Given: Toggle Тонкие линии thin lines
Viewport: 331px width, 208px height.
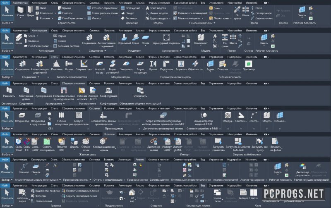Looking at the screenshot, I should click(41, 201).
